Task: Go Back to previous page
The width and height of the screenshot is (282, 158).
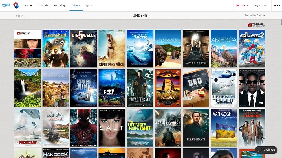Action: (x=19, y=16)
